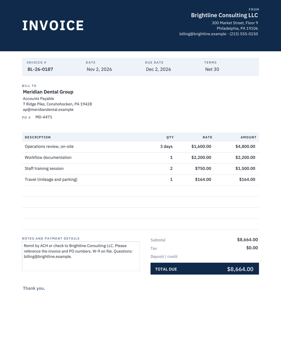
Task: Click the $164.00 rate for Travel
Action: click(203, 179)
